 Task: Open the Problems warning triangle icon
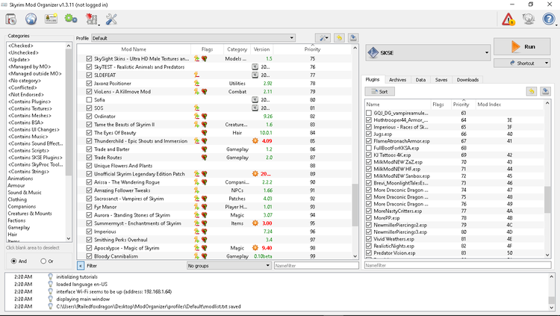point(508,19)
